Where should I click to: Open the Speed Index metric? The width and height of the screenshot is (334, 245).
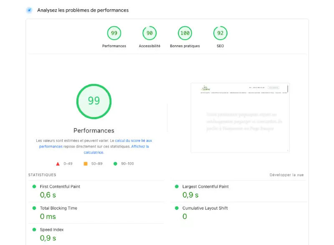tap(52, 230)
